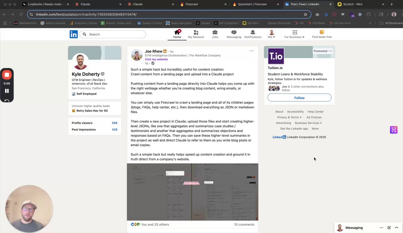Go to LinkedIn Home icon
Image resolution: width=403 pixels, height=233 pixels.
coord(177,32)
